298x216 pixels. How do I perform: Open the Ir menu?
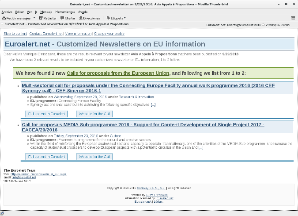coord(36,12)
